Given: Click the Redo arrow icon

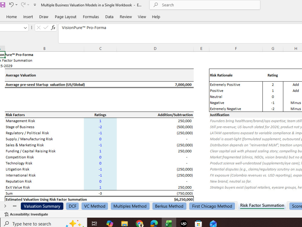Looking at the screenshot, I should click(23, 5).
